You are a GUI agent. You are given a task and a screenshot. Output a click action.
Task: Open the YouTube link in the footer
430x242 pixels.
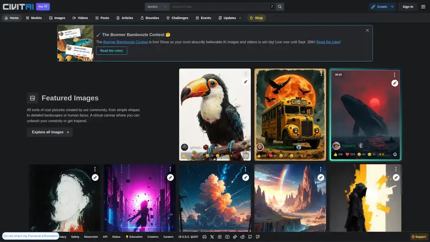point(228,237)
